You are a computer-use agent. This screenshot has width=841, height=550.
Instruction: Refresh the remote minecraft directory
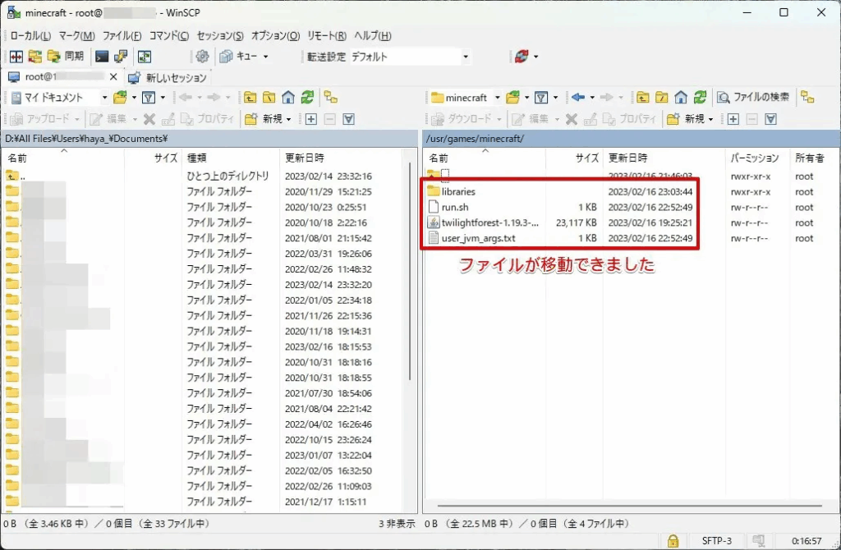[700, 97]
